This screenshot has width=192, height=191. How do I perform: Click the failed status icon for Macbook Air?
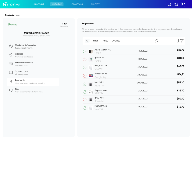85,76
